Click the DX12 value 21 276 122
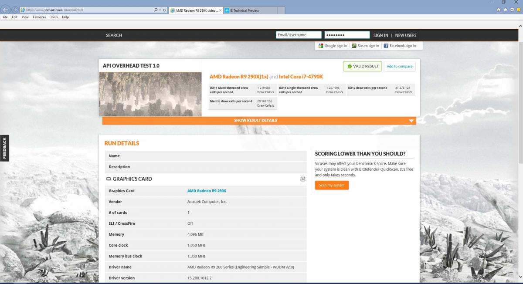Screen dimensions: 523x284 (403, 88)
